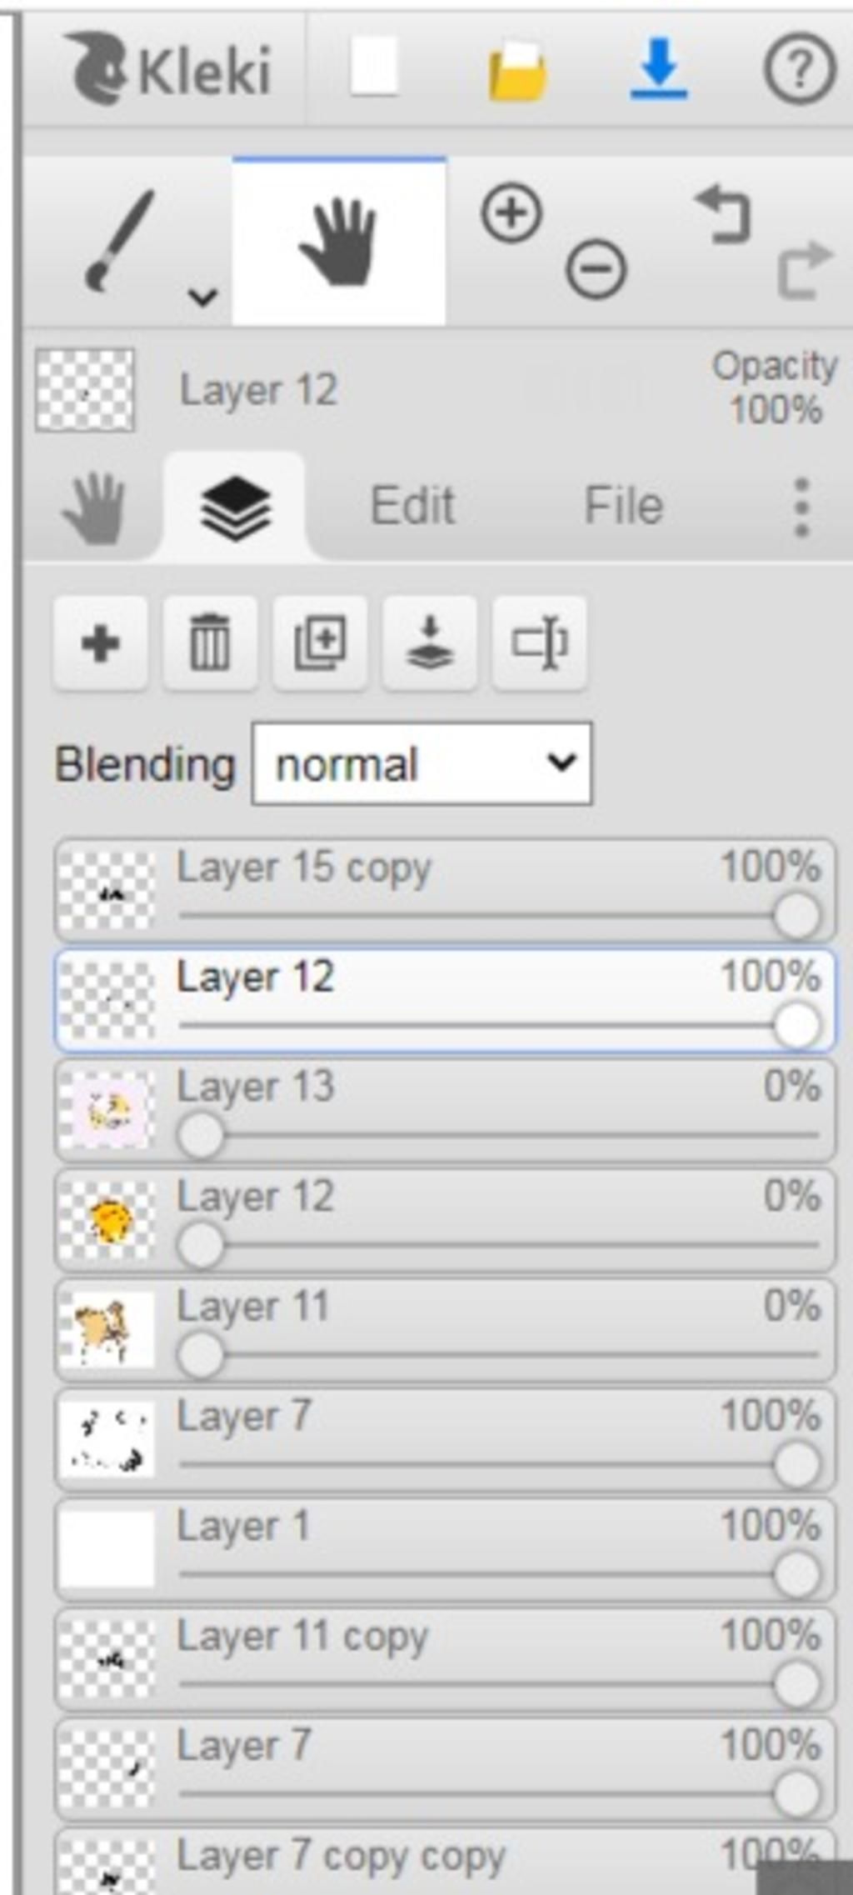Switch to the File tab
The height and width of the screenshot is (1895, 853).
623,505
